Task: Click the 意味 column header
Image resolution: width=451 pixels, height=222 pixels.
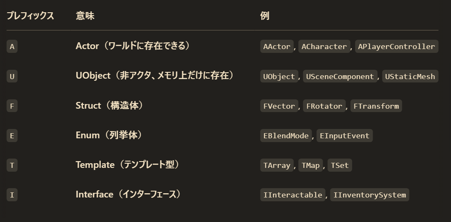Action: (85, 16)
